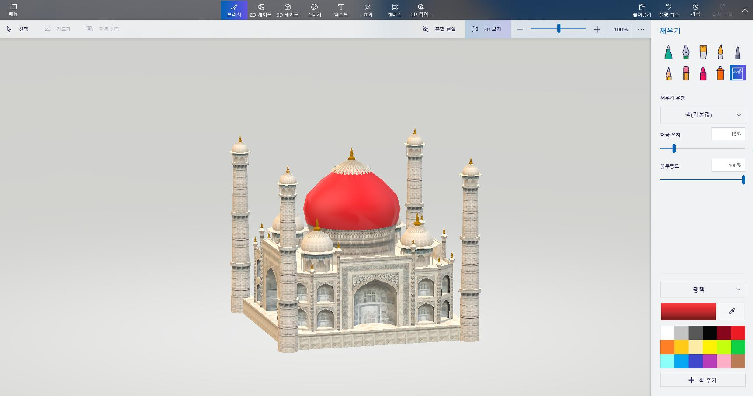Screen dimensions: 753x396
Task: Select the pencil tool
Action: coord(668,73)
